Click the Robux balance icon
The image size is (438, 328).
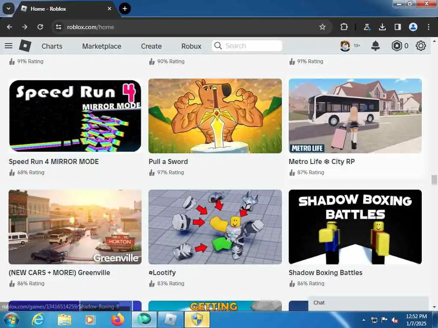(x=397, y=46)
